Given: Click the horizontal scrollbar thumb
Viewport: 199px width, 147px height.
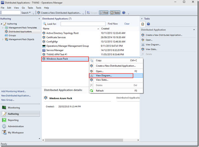Looking at the screenshot, I should (84, 140).
